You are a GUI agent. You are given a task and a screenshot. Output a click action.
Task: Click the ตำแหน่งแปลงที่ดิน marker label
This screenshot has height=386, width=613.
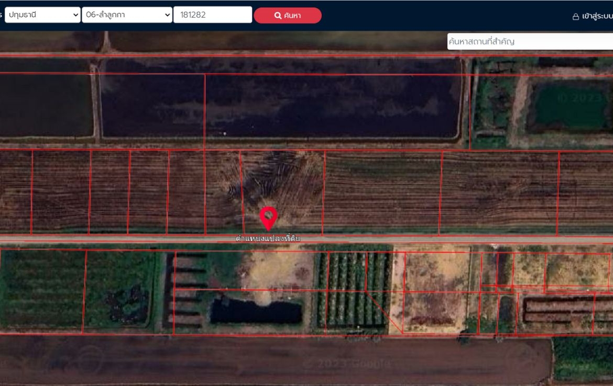[268, 239]
